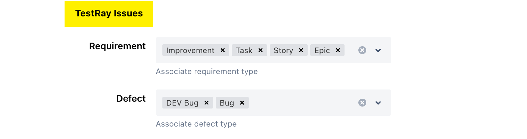The width and height of the screenshot is (527, 139).
Task: Select the TestRay Issues heading
Action: click(x=109, y=13)
